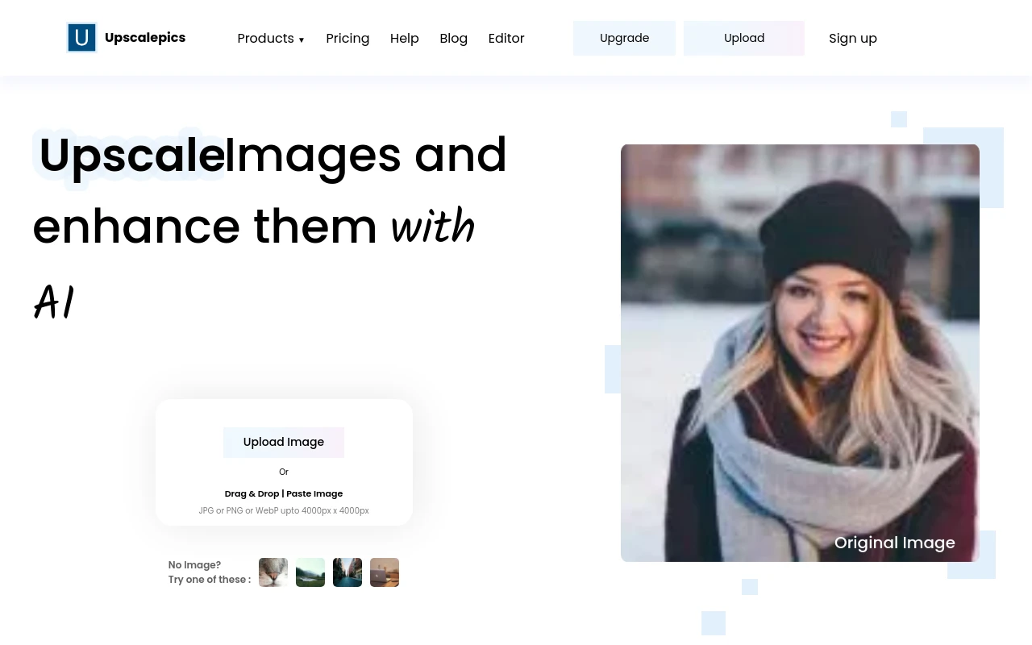
Task: Click the Sign up link
Action: 852,39
